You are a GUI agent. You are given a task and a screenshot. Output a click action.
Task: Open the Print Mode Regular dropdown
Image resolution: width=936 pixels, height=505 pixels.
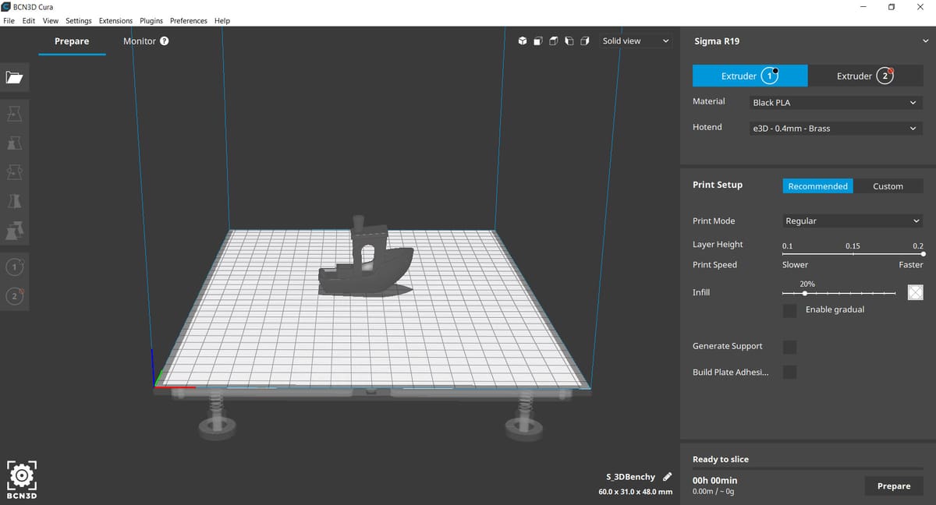pyautogui.click(x=853, y=221)
